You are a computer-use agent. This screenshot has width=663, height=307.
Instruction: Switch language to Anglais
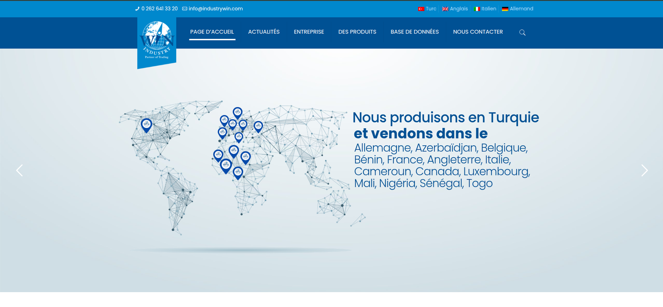(459, 9)
